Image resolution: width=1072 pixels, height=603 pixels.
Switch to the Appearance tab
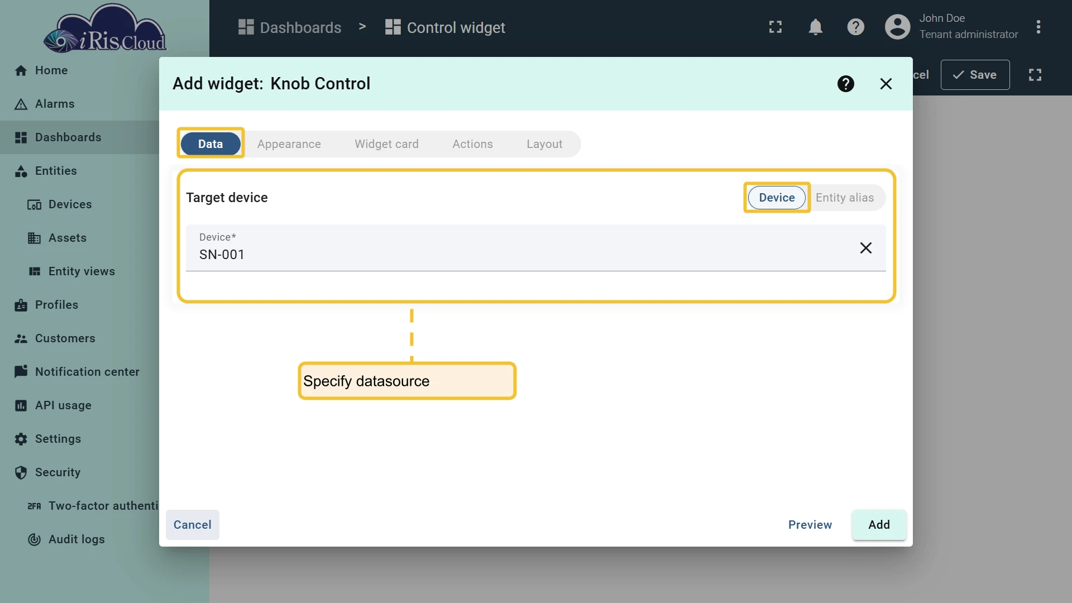(289, 144)
